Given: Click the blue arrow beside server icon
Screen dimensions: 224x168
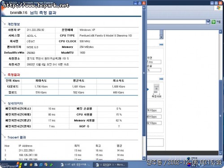Looking at the screenshot, I should pos(148,89).
